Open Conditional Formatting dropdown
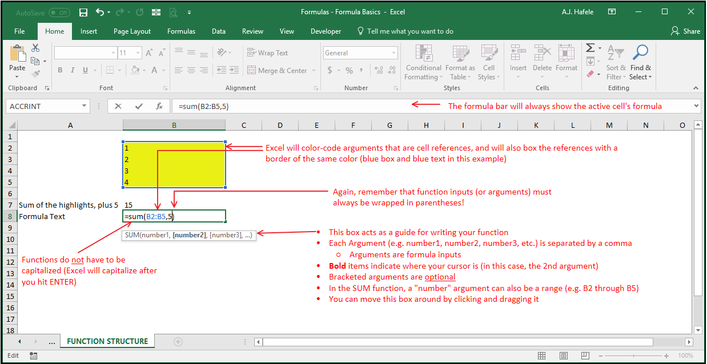Screen dimensions: 707x364 (x=424, y=63)
